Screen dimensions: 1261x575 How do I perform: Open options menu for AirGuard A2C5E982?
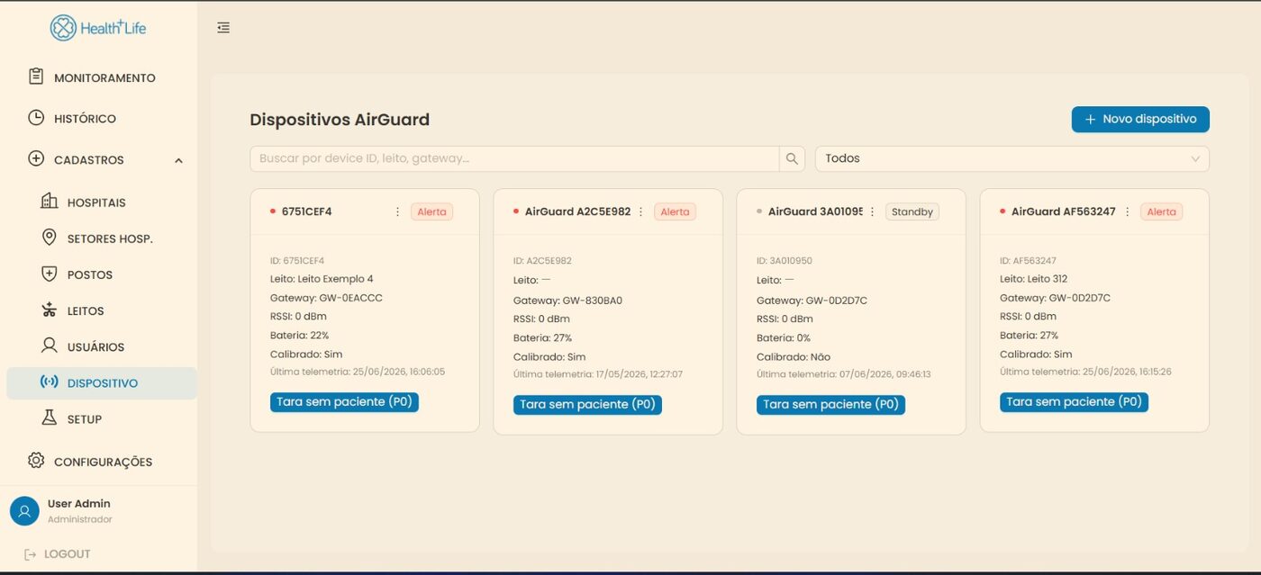point(640,211)
